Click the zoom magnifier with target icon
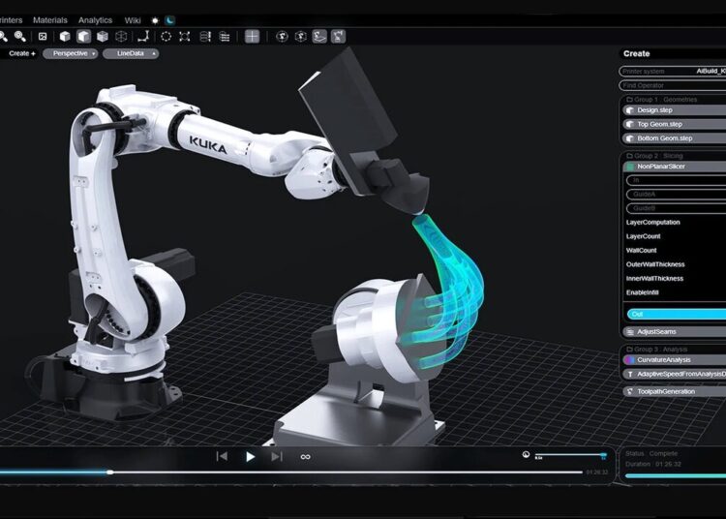 click(19, 36)
